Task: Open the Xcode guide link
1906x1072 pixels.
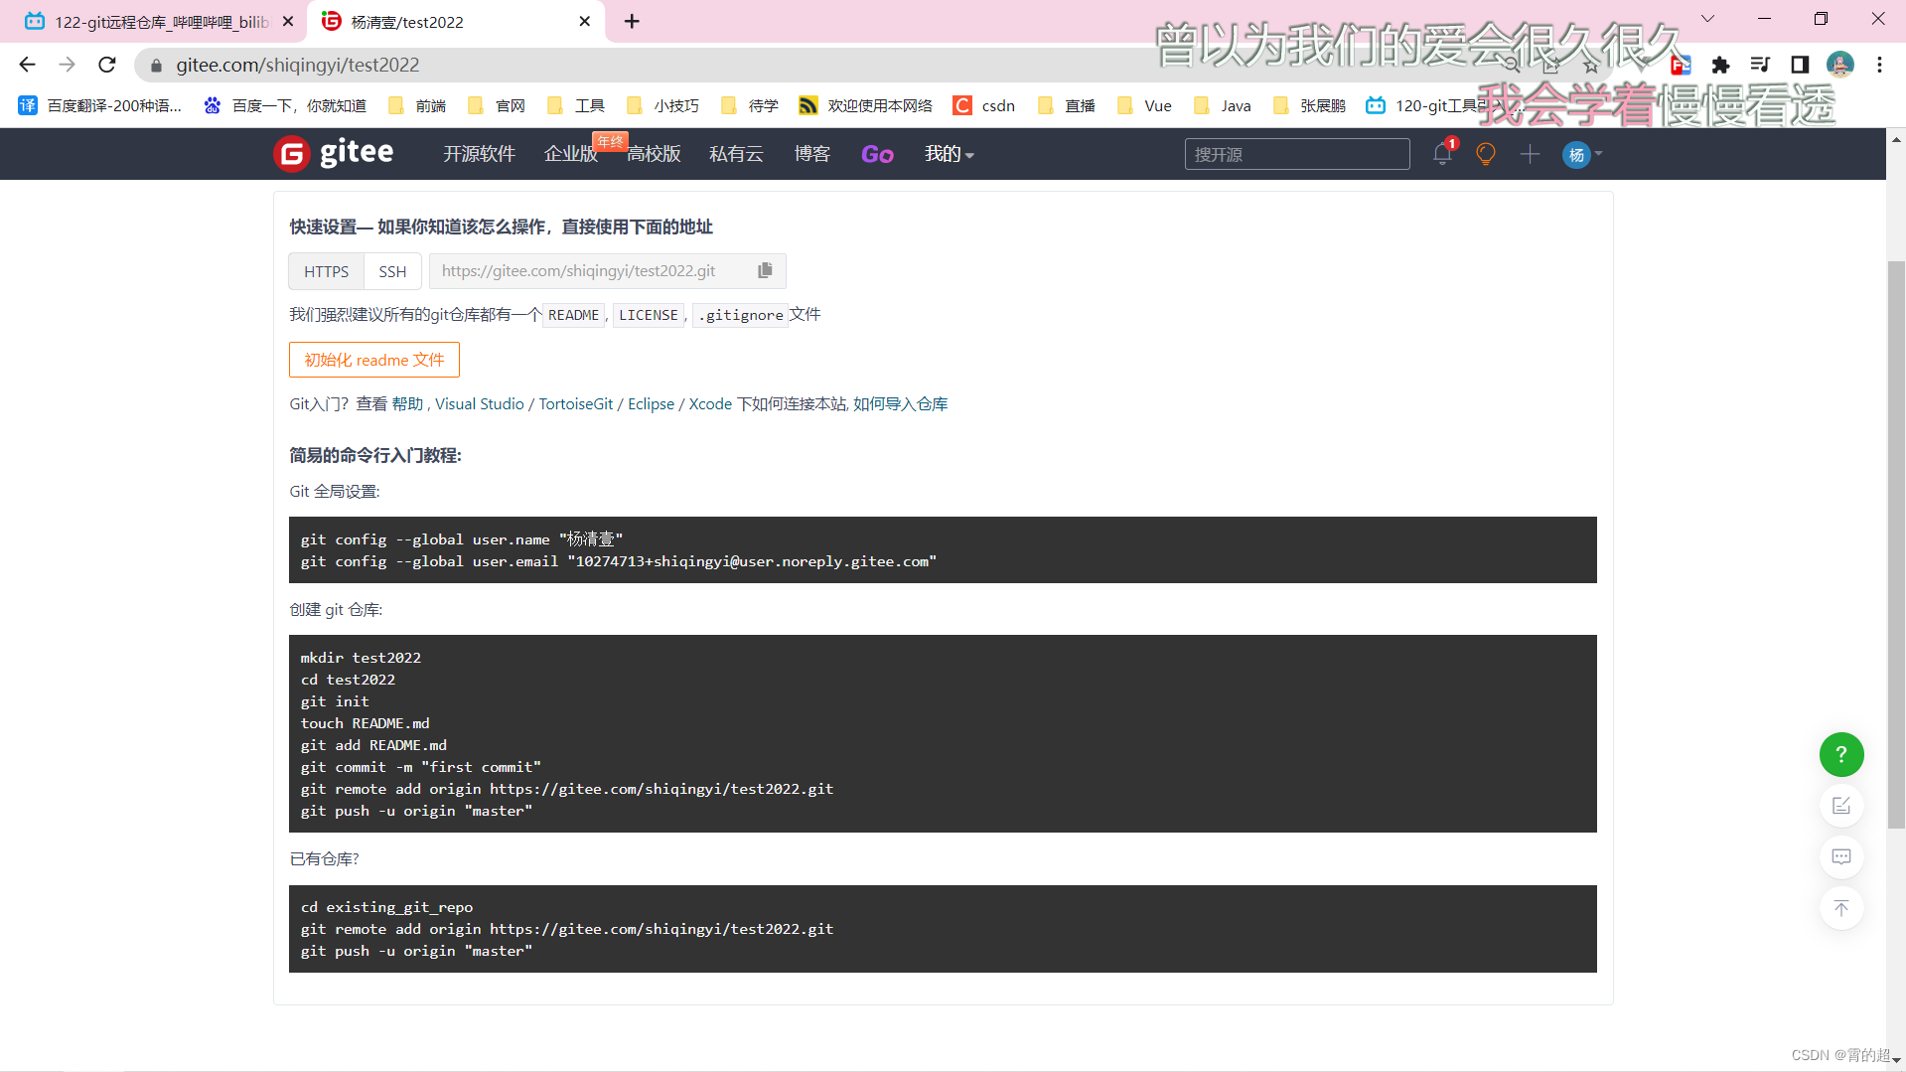Action: 710,403
